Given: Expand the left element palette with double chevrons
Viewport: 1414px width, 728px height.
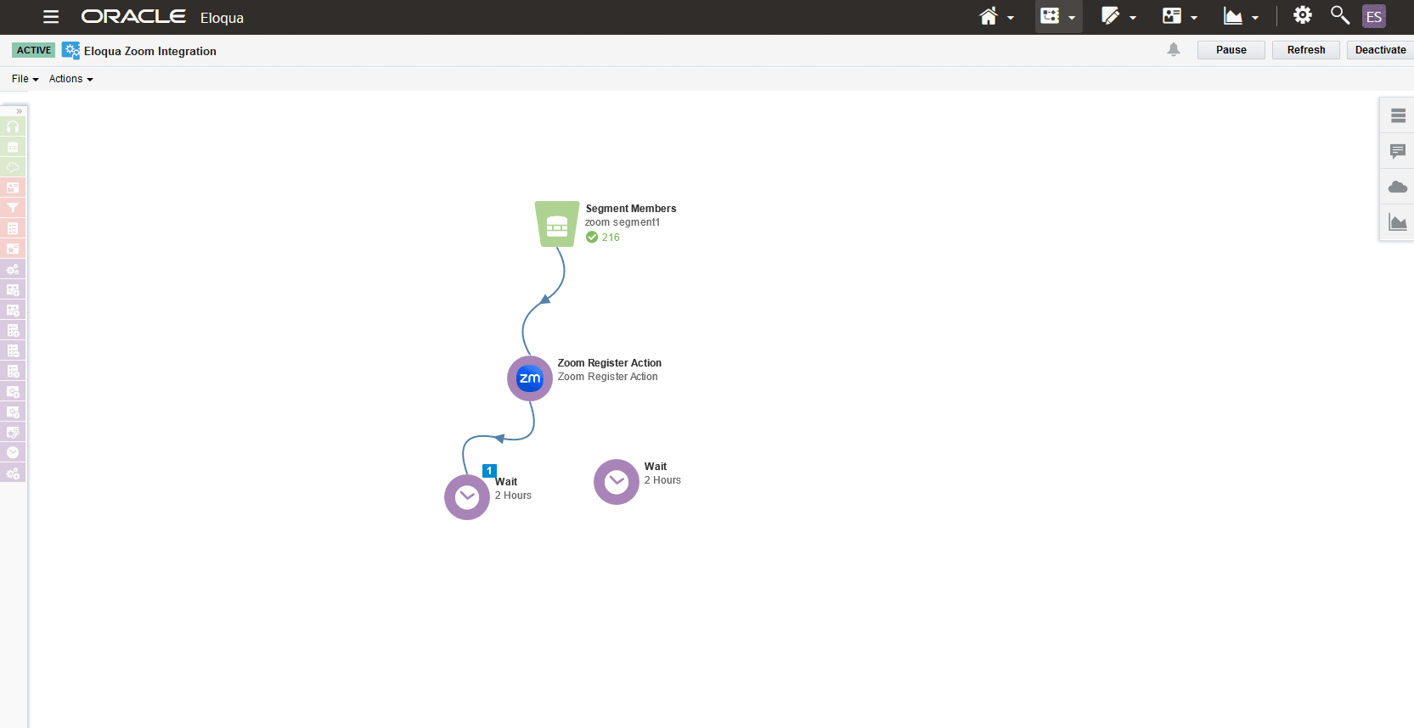Looking at the screenshot, I should (x=19, y=111).
